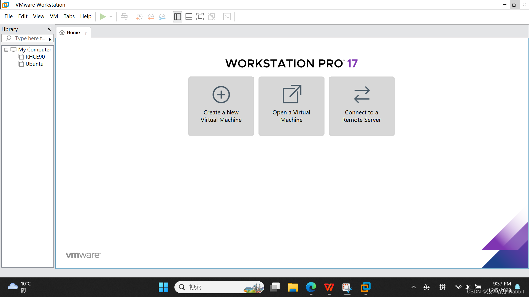The height and width of the screenshot is (297, 529).
Task: Click the green Power On play button
Action: 103,17
